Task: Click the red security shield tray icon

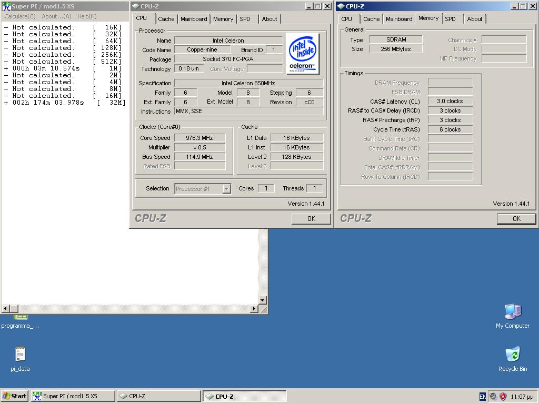Action: click(x=503, y=397)
